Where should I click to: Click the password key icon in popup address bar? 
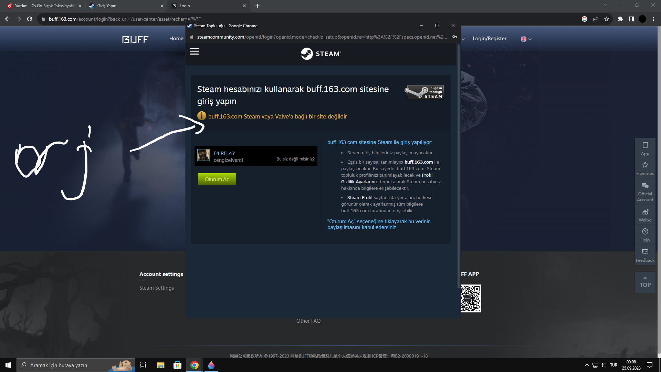pos(455,37)
